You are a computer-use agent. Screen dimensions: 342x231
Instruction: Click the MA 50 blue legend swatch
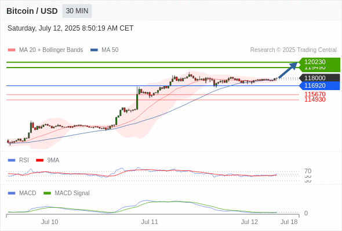point(94,50)
